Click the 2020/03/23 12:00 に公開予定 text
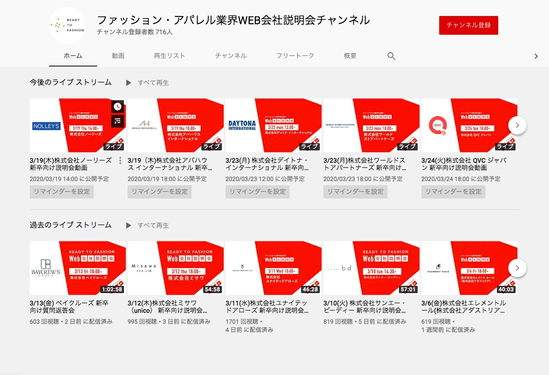This screenshot has height=375, width=549. click(x=265, y=179)
